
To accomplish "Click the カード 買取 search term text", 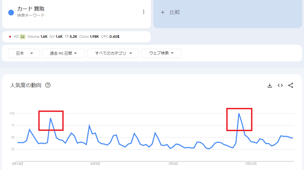I will click(x=31, y=9).
